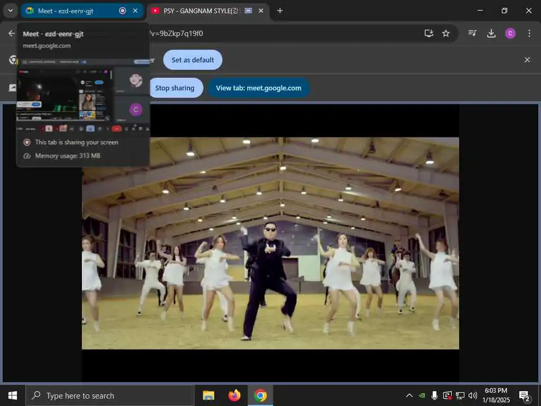Click the NVIDIA tray icon
Viewport: 541px width, 406px height.
[422, 395]
